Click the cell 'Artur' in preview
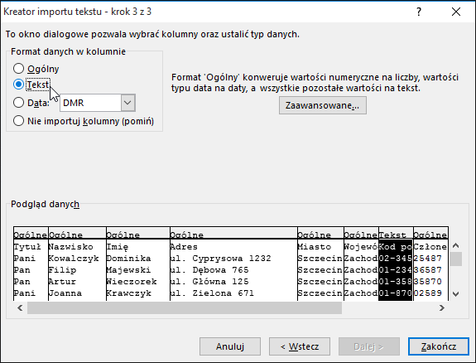Screen dimensions: 476x363 (62, 282)
